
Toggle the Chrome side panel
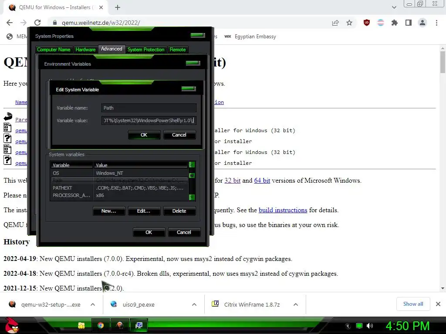409,23
